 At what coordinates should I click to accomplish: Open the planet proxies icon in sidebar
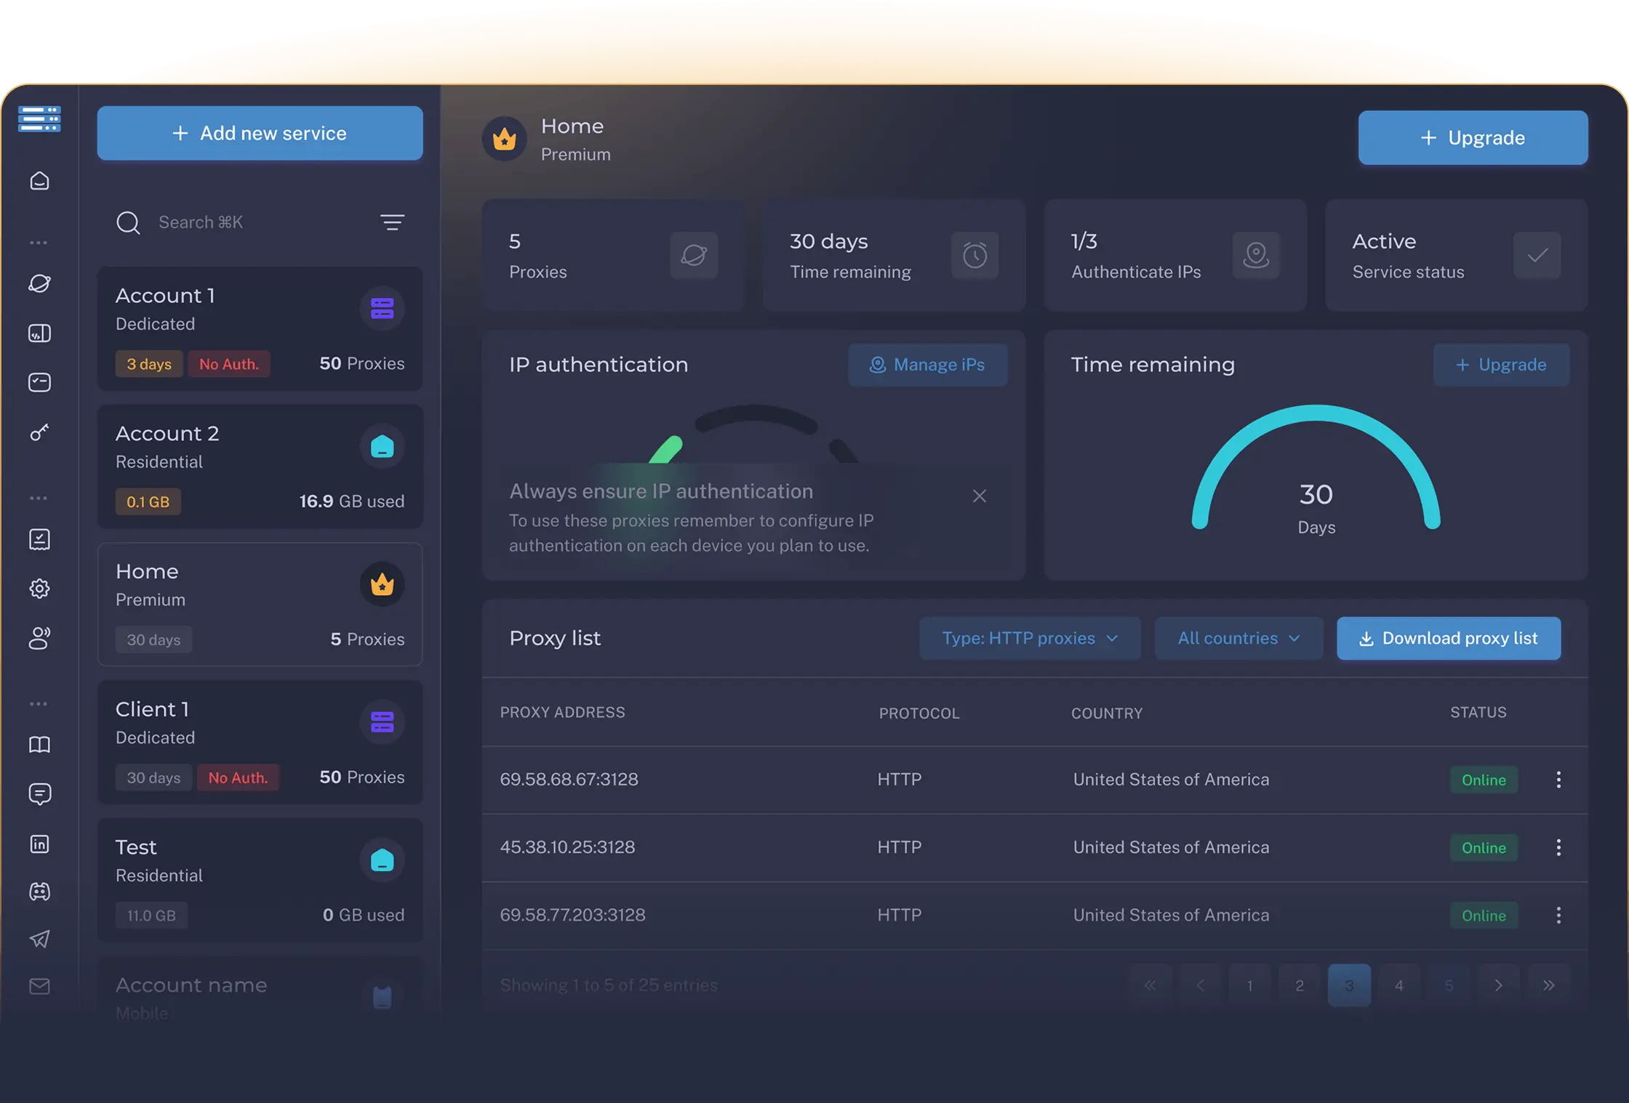39,283
